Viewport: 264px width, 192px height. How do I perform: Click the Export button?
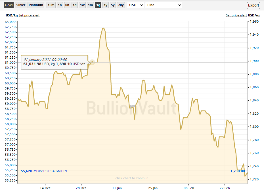tap(253, 5)
